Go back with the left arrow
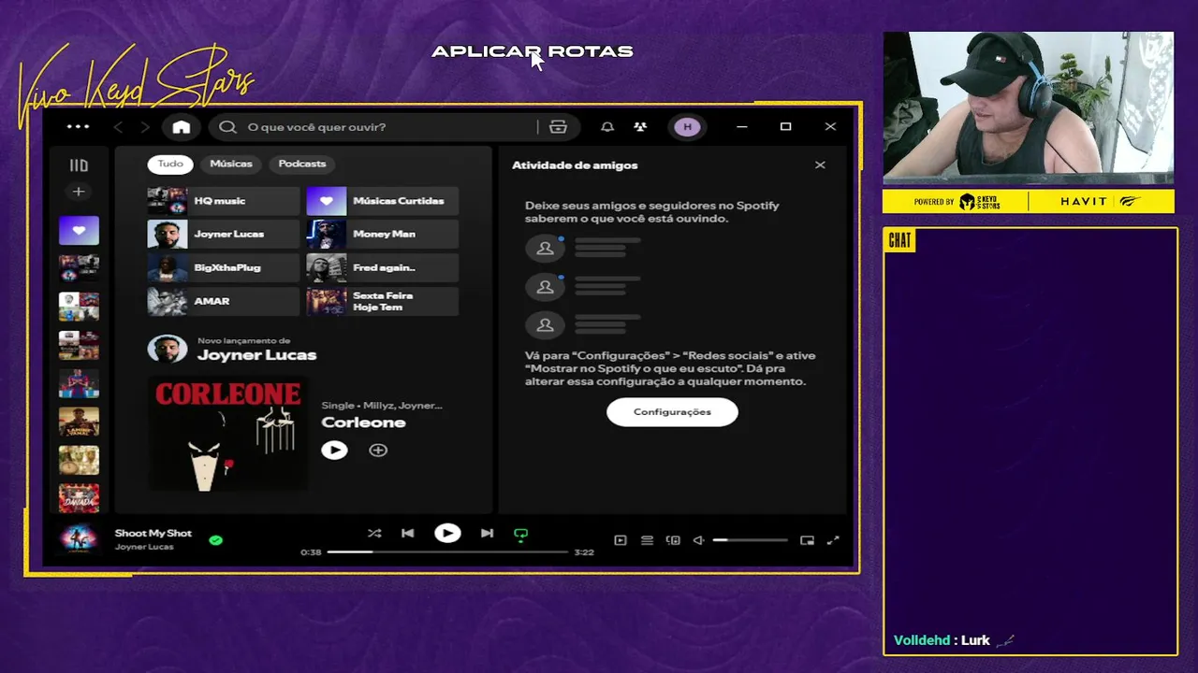Image resolution: width=1198 pixels, height=673 pixels. [118, 127]
